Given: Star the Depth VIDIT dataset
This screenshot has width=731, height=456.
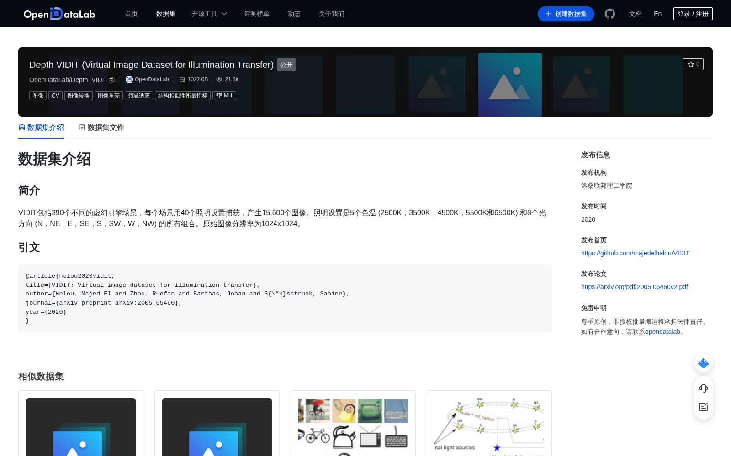Looking at the screenshot, I should [693, 64].
